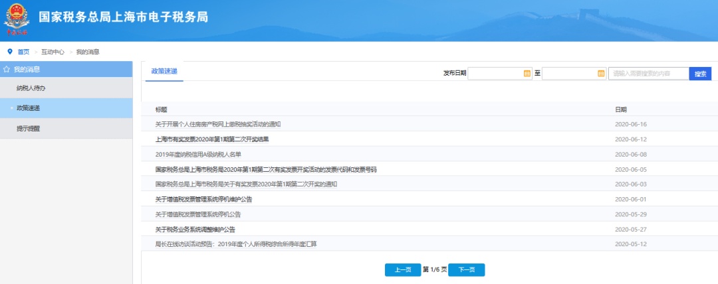This screenshot has width=718, height=284.
Task: Focus the search content input box
Action: pyautogui.click(x=648, y=73)
